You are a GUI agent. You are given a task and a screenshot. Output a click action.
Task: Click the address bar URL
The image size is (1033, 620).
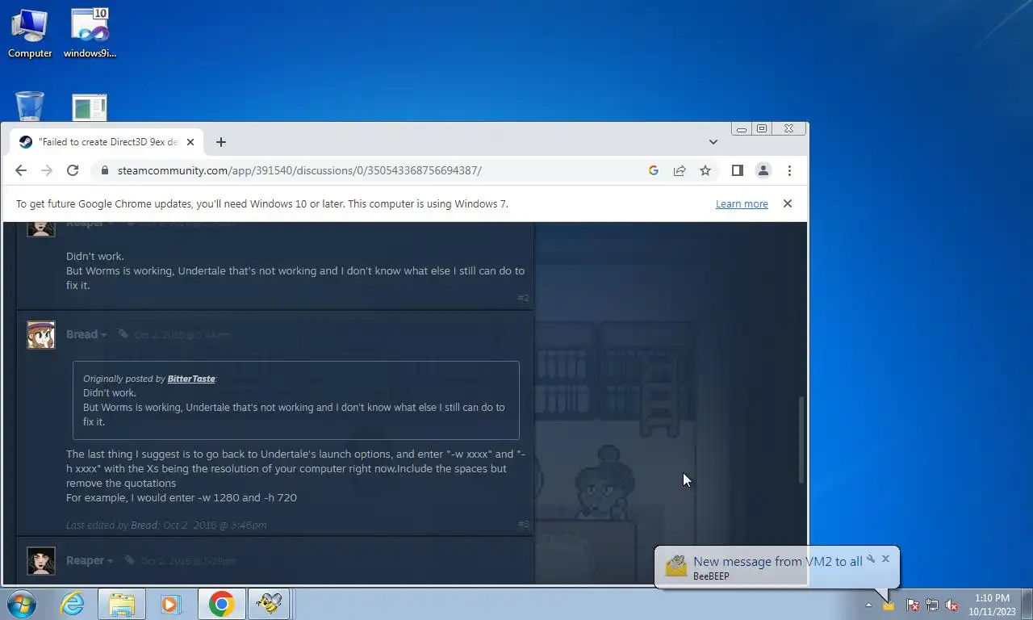pyautogui.click(x=299, y=170)
